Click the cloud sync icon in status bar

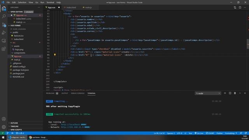click(12, 133)
